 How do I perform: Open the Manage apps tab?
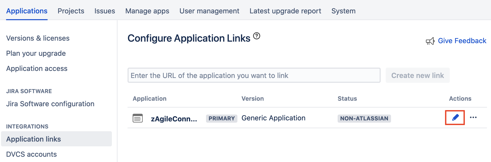pyautogui.click(x=147, y=11)
